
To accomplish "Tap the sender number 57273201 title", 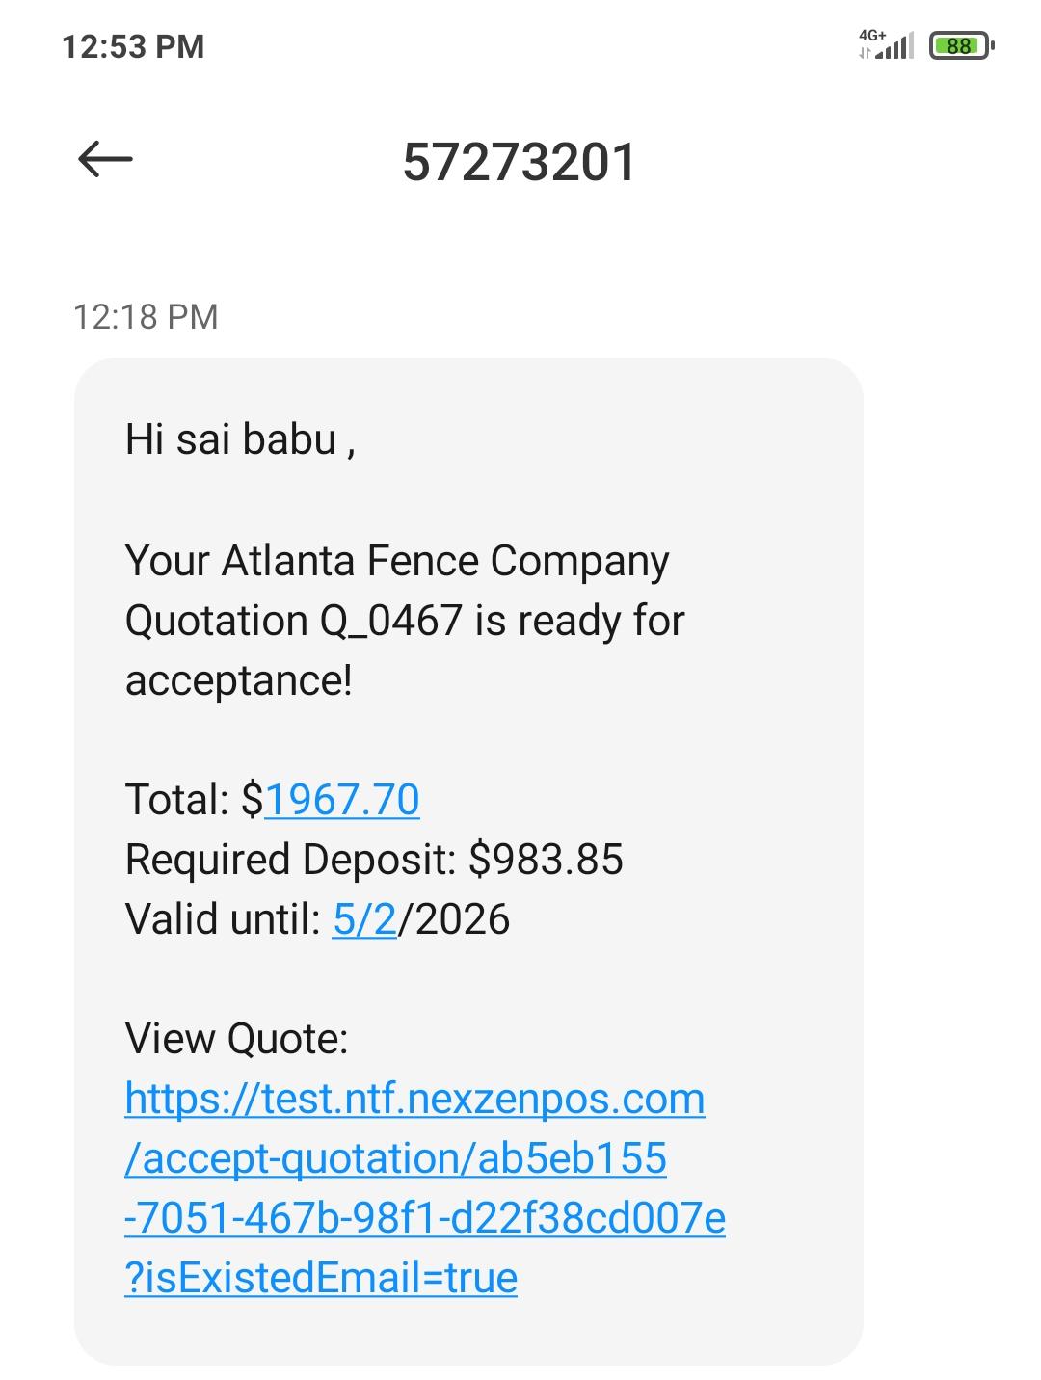I will (519, 162).
